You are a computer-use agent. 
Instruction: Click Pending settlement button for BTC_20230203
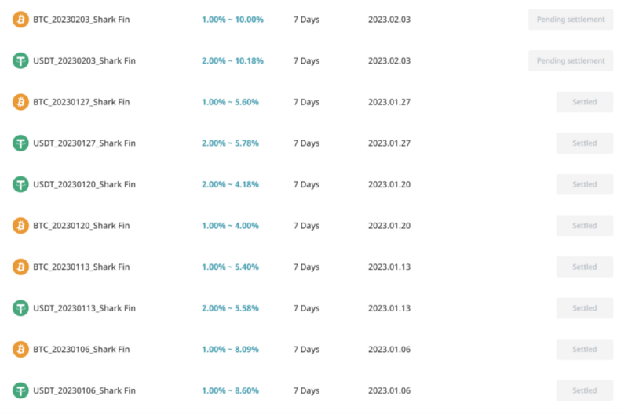[571, 19]
